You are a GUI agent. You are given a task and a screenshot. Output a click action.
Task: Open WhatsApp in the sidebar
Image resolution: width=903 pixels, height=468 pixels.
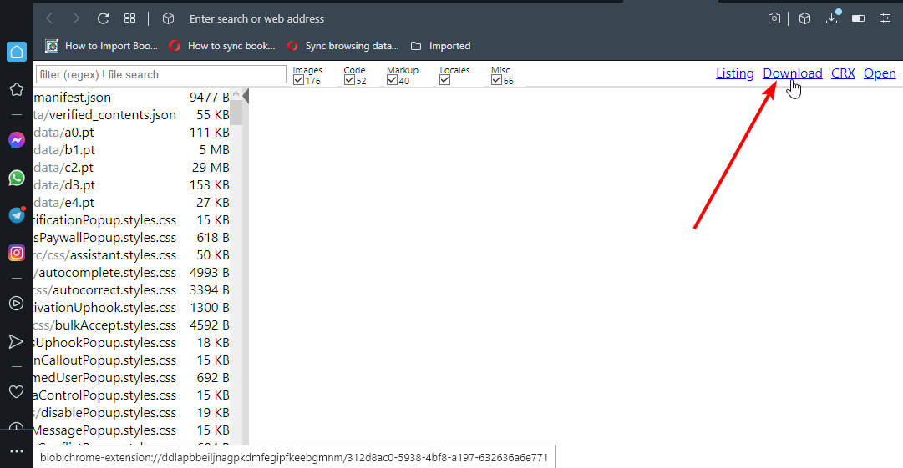coord(16,178)
